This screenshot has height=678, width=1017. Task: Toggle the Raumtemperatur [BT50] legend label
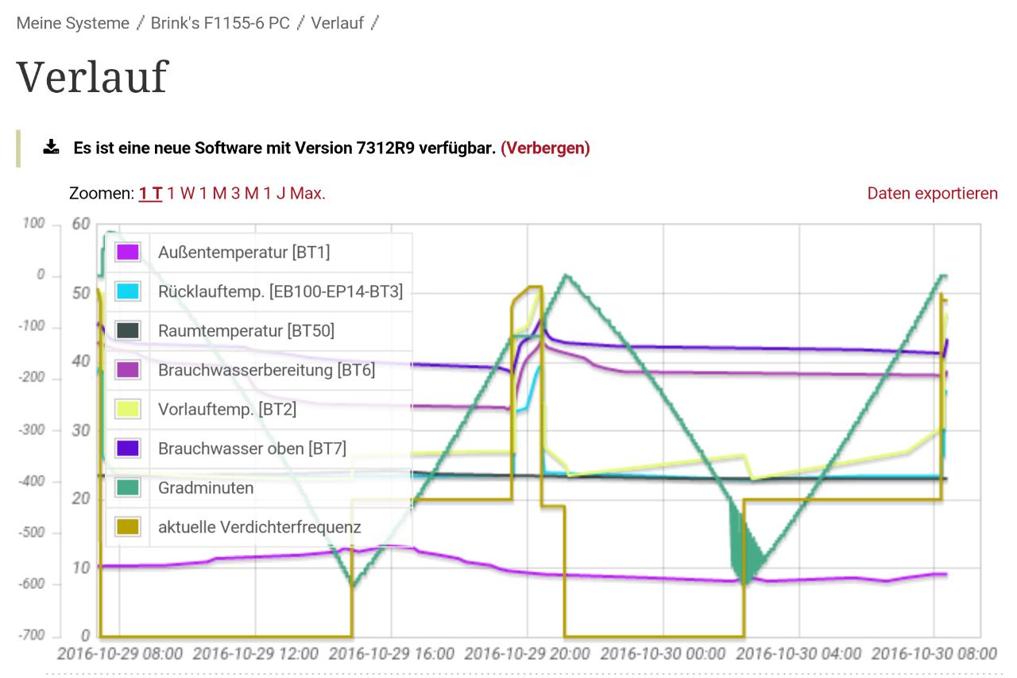click(x=246, y=330)
